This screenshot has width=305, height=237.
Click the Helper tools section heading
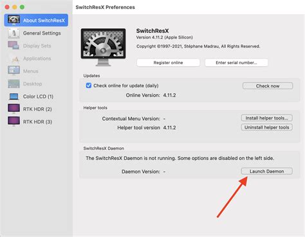coord(95,108)
